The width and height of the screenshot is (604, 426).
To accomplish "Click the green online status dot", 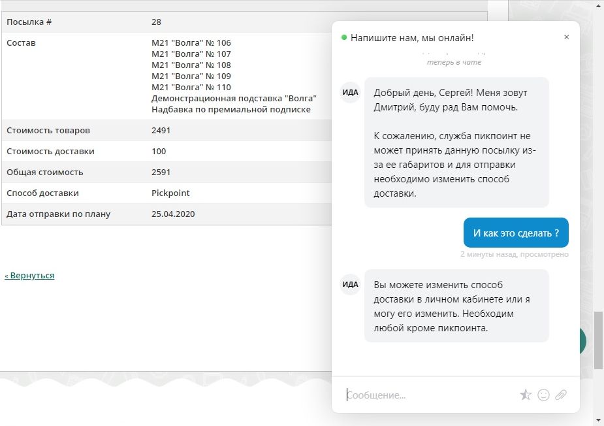I will click(x=344, y=38).
